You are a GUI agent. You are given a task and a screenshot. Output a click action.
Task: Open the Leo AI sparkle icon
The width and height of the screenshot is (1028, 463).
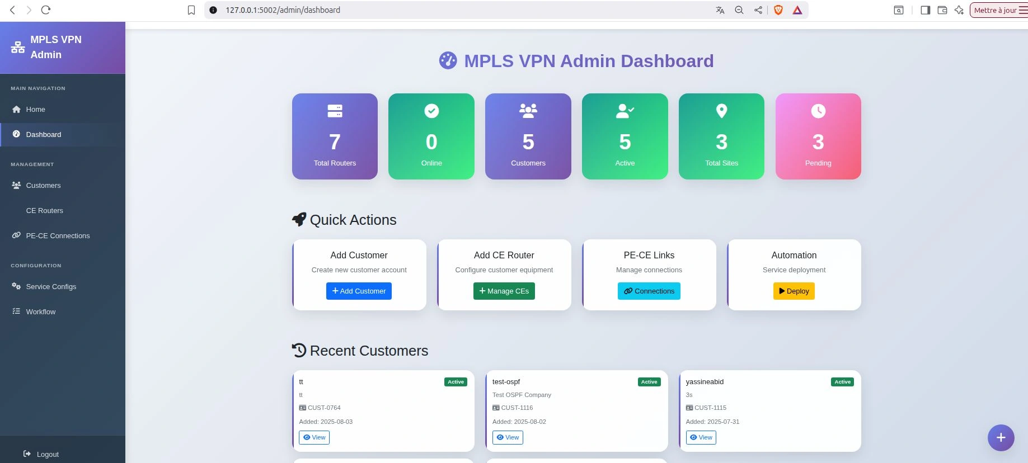959,10
